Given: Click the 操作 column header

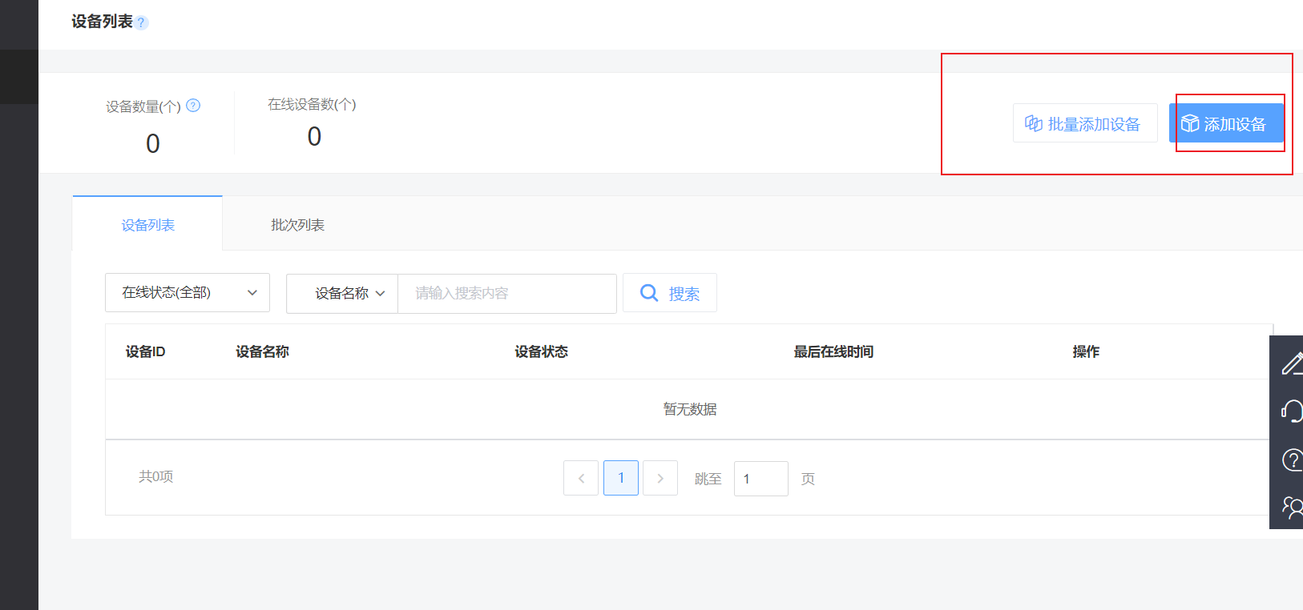Looking at the screenshot, I should tap(1086, 351).
